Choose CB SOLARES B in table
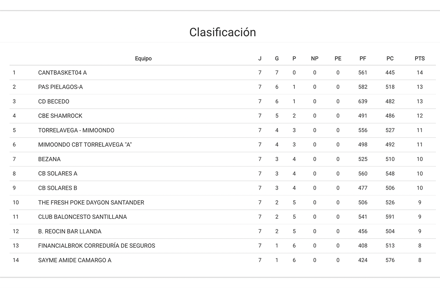 pos(58,188)
